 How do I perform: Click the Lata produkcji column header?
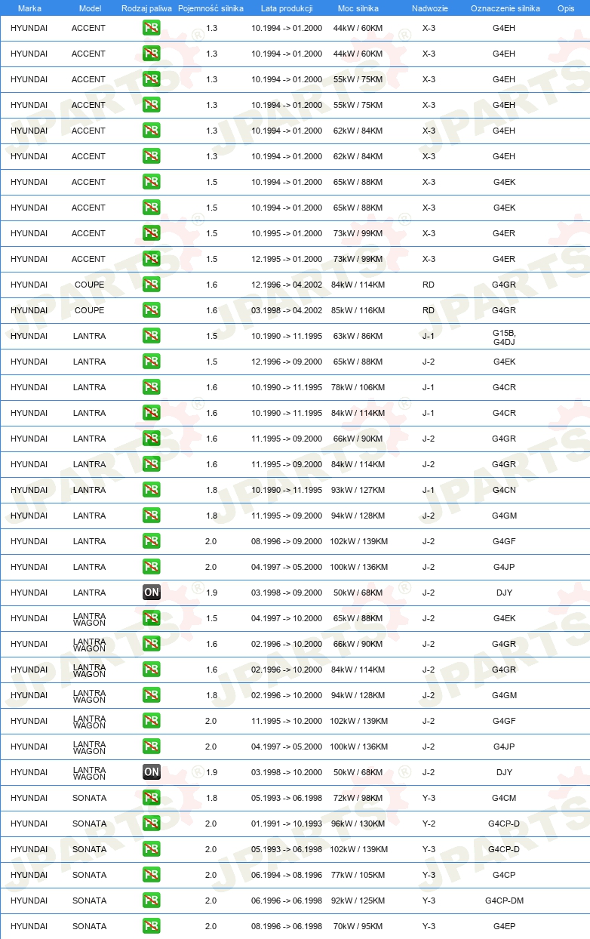(287, 8)
